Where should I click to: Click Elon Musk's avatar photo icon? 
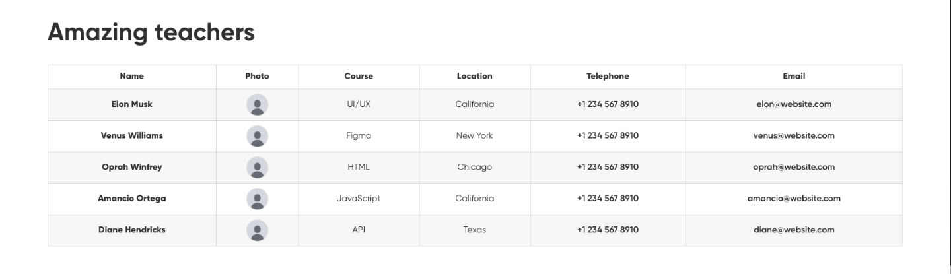(257, 105)
